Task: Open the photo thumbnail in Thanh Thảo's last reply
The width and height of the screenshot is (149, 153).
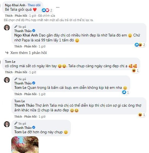Action: coord(25,144)
